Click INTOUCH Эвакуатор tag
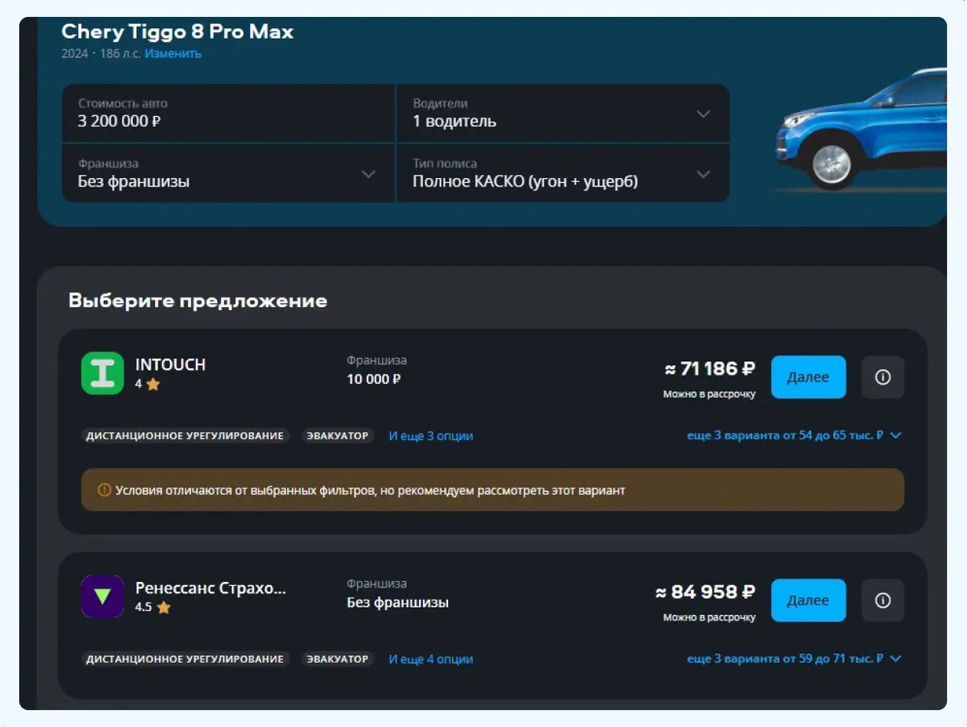This screenshot has width=967, height=727. (338, 435)
